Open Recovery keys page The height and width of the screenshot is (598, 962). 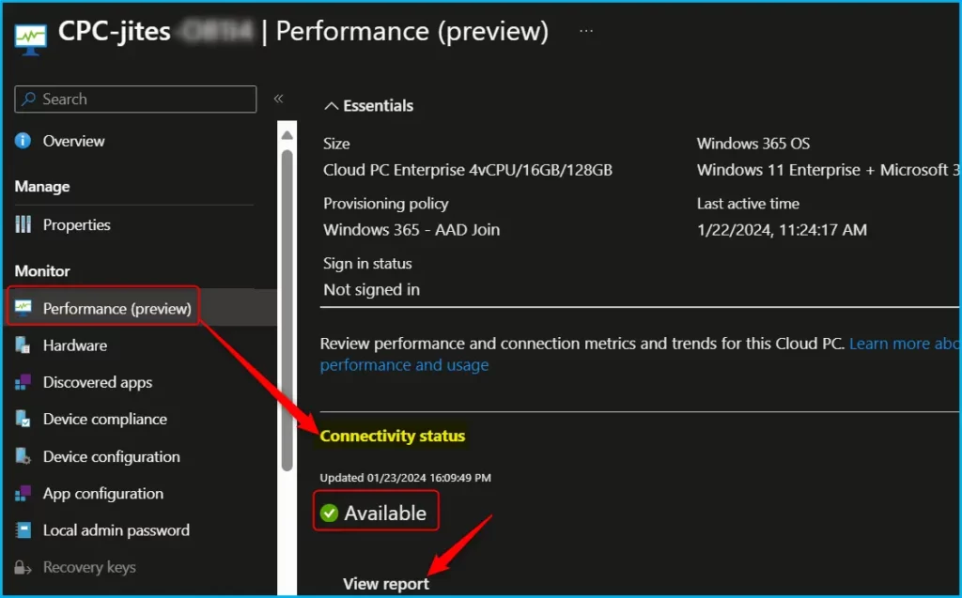[89, 567]
